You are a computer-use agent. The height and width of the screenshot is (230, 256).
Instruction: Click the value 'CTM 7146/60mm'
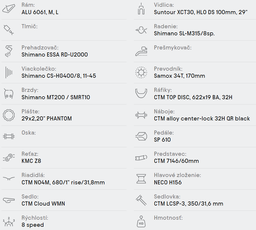coord(176,161)
